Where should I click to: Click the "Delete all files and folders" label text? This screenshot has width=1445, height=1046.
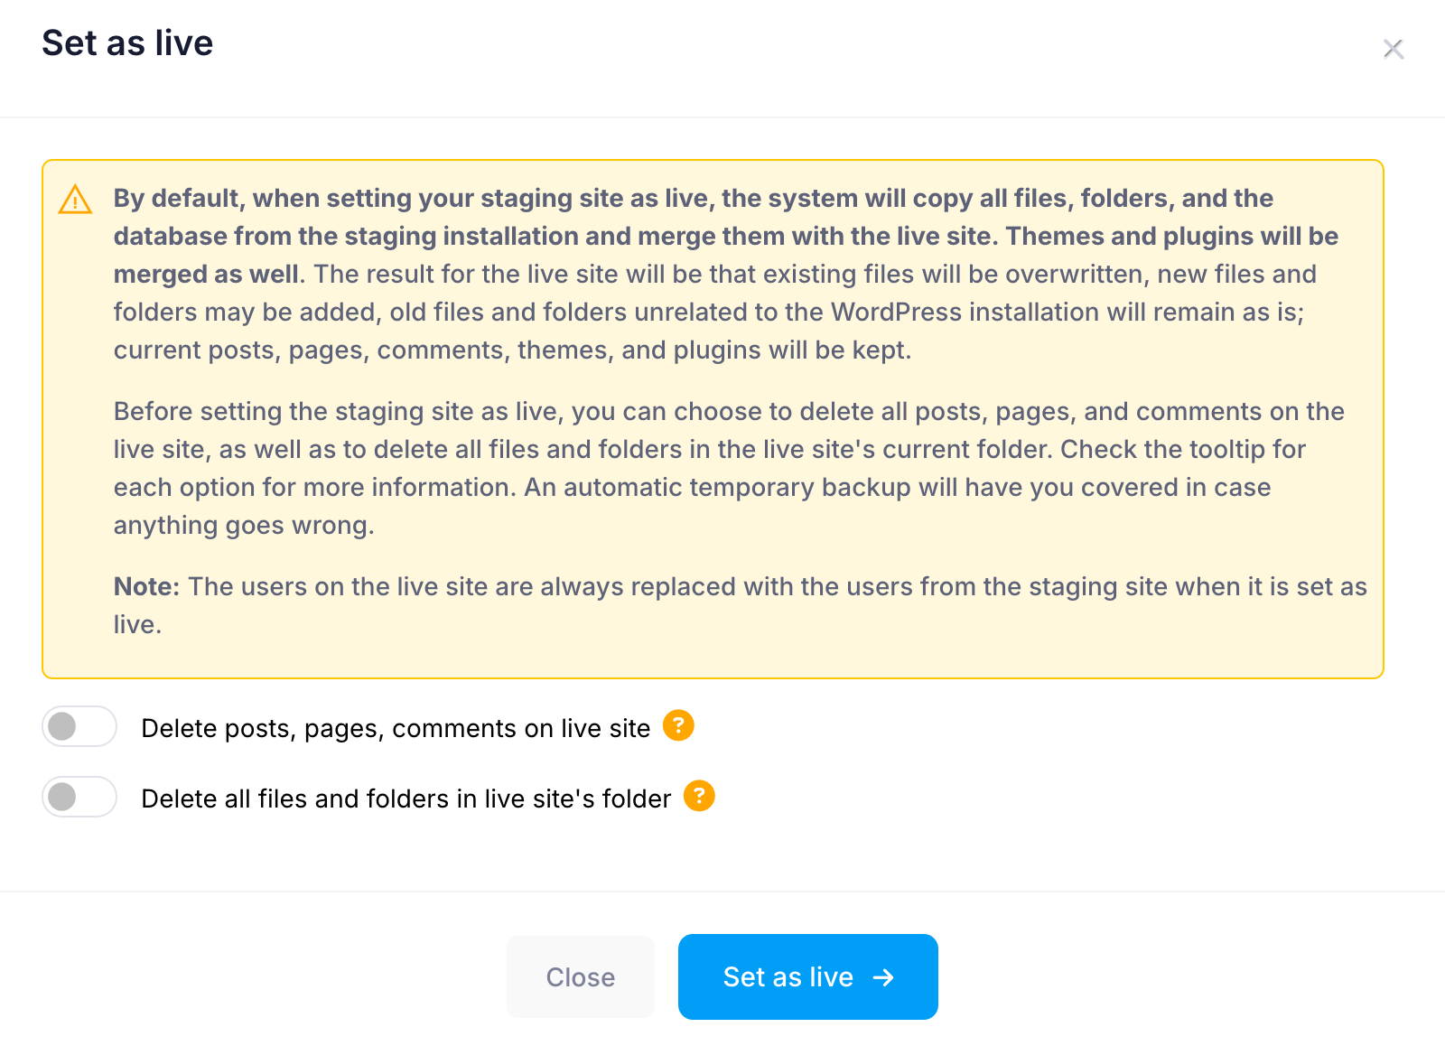pos(406,799)
